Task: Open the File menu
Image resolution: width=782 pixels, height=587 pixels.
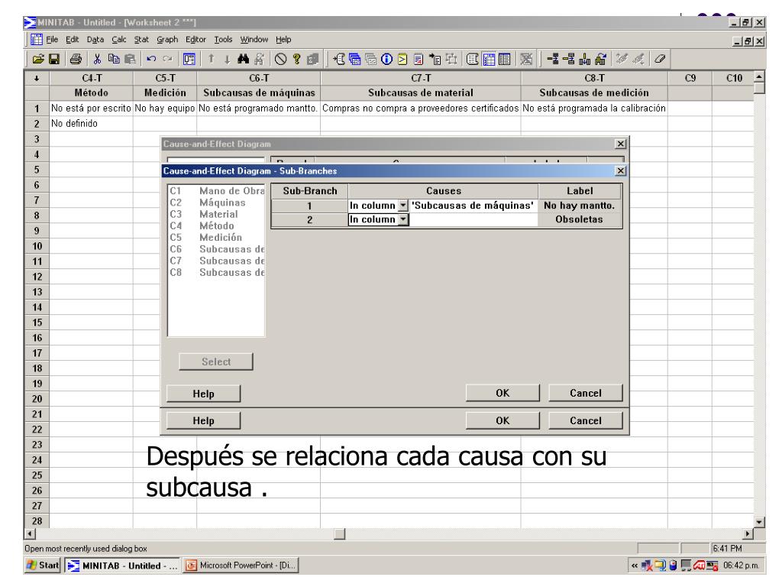Action: click(52, 40)
